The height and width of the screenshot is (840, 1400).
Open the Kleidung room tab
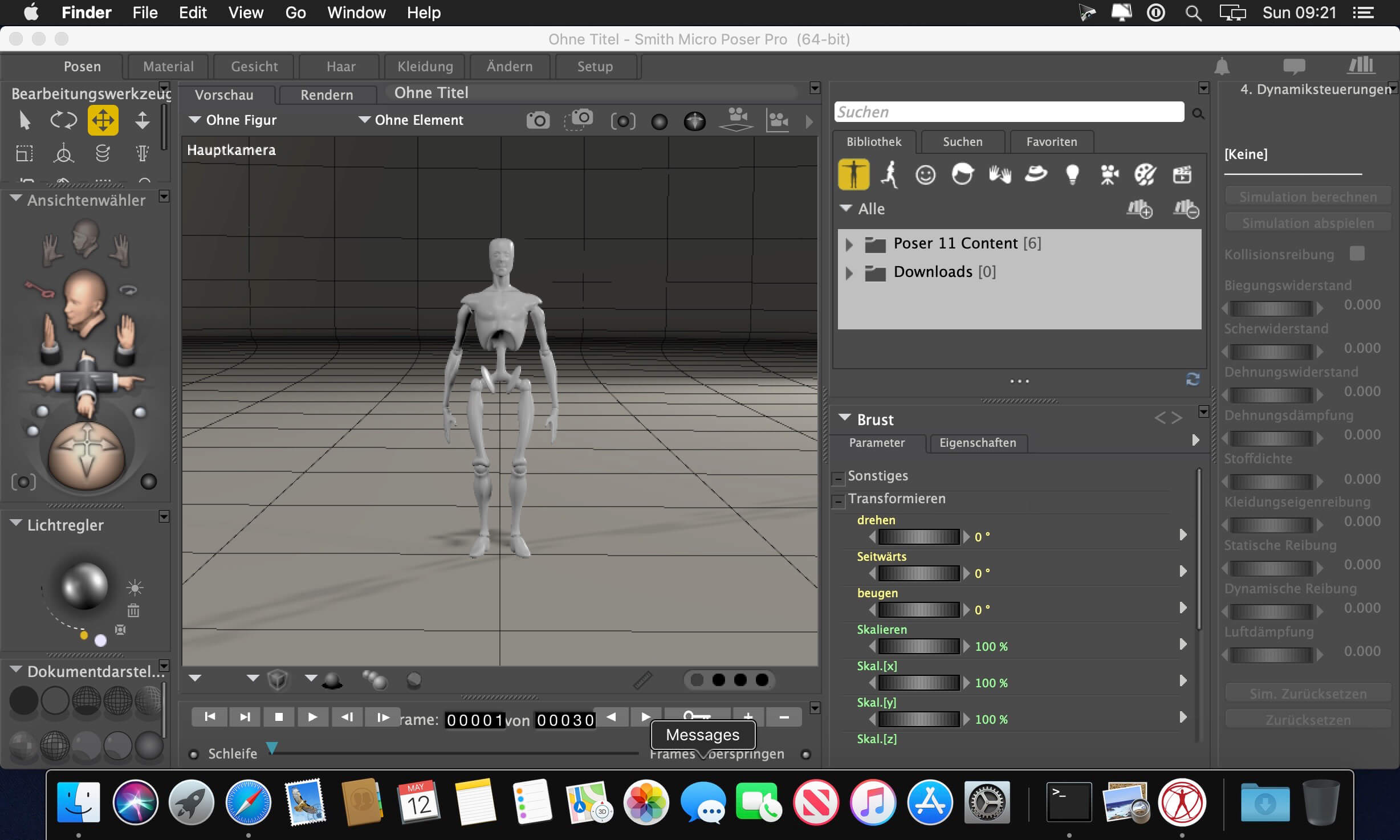coord(425,67)
